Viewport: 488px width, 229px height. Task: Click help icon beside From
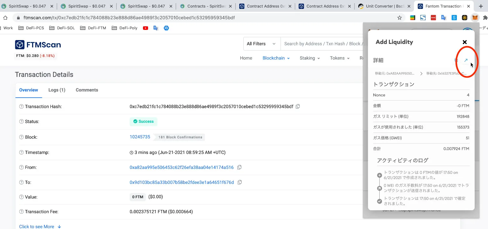click(x=21, y=167)
